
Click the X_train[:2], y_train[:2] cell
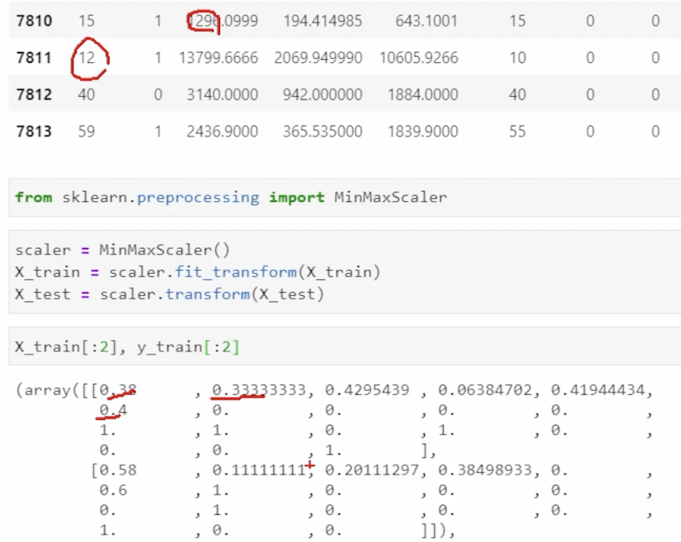pyautogui.click(x=127, y=347)
